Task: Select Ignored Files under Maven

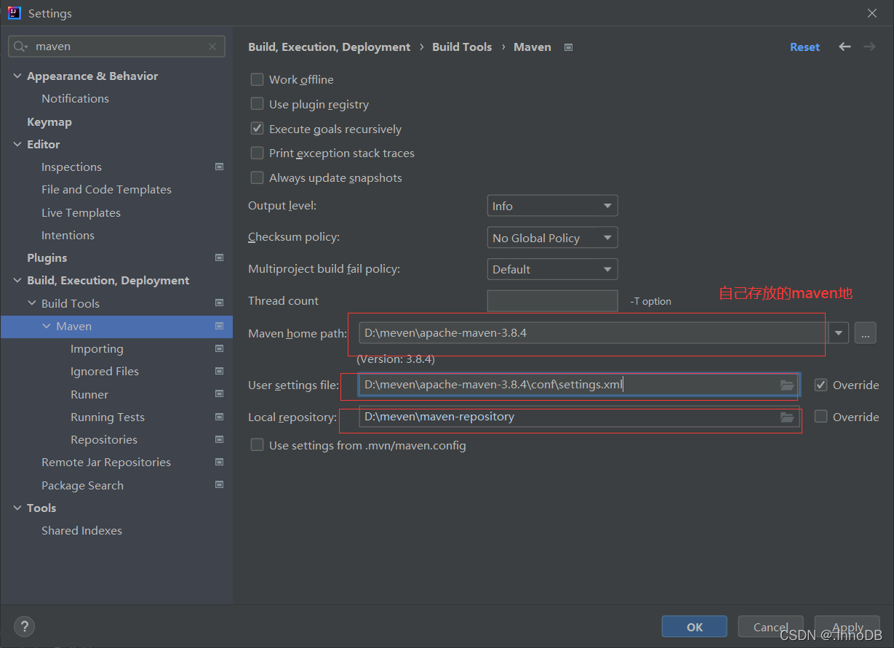Action: (x=105, y=371)
